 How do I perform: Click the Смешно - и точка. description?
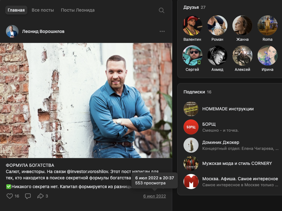coord(221,130)
